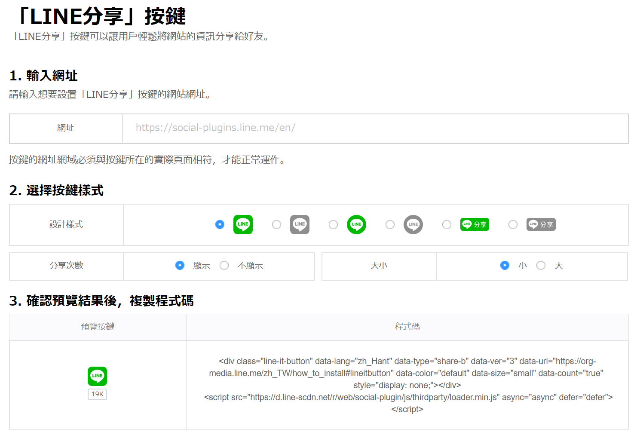Choose 不顯示 for share count
This screenshot has width=637, height=438.
pos(224,266)
